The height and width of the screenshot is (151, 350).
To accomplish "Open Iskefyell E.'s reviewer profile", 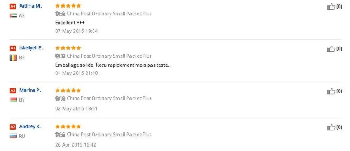I will 31,48.
